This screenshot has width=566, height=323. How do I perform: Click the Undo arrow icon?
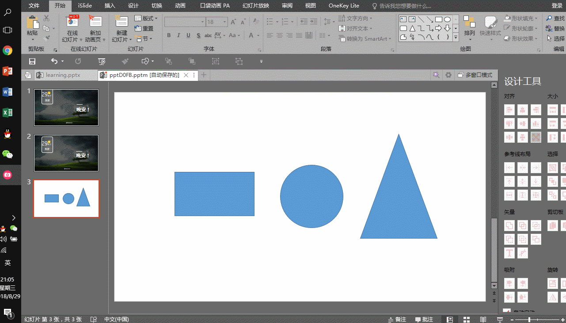(x=54, y=61)
